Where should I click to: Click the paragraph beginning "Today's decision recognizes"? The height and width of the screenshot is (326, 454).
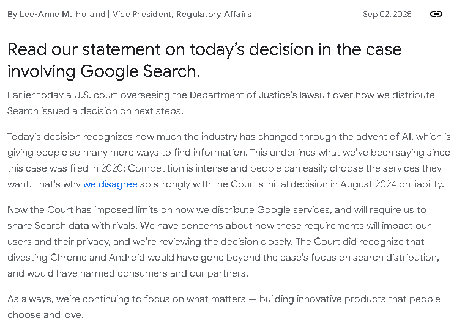point(229,160)
